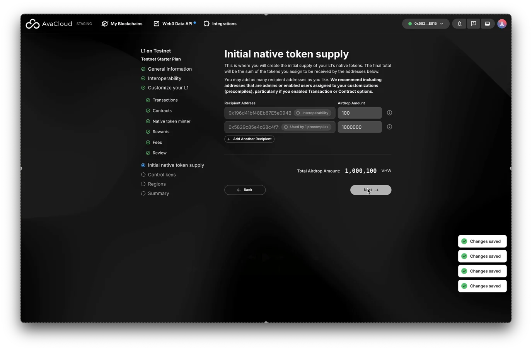Open the Native token minter sub-step

click(x=171, y=121)
